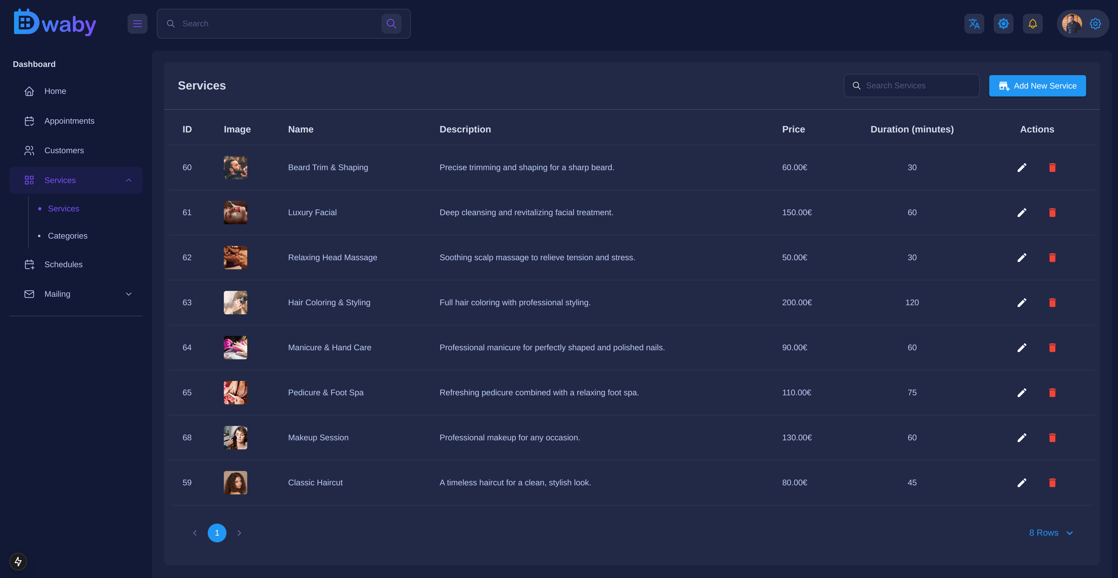Viewport: 1118px width, 578px height.
Task: Open the Schedules section in sidebar
Action: (63, 264)
